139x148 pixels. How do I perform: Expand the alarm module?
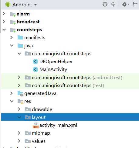point(4,14)
